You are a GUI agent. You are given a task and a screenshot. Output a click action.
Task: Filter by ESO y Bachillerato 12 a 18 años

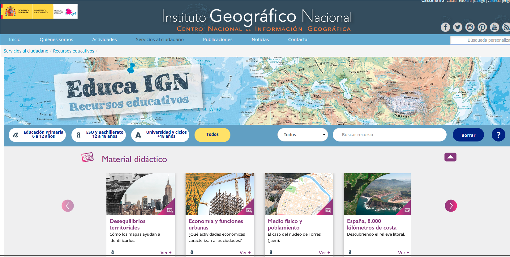click(99, 135)
